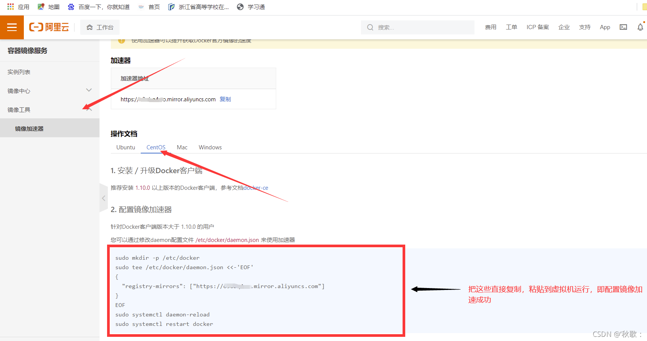Open the 百度一下 bookmark
Screen dimensions: 647x341
tap(99, 7)
